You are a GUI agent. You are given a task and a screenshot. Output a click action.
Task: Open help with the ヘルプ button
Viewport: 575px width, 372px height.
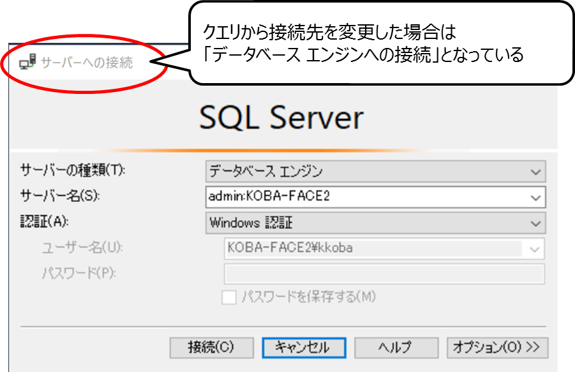click(x=396, y=348)
